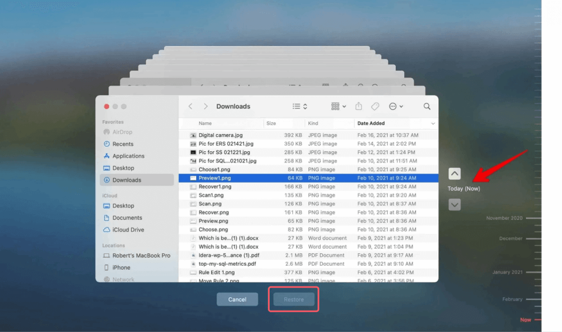This screenshot has width=562, height=332.
Task: Open Finder search with the magnifier icon
Action: (427, 106)
